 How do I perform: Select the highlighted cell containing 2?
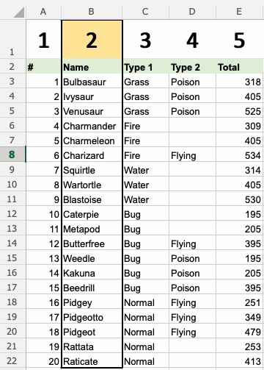(x=92, y=39)
